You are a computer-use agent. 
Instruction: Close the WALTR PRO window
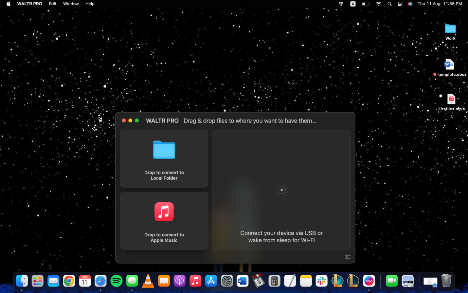coord(124,120)
